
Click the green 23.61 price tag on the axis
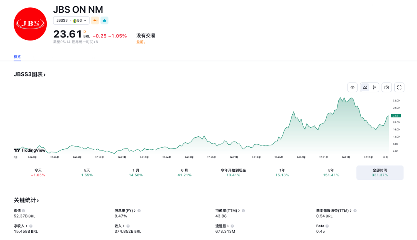coord(396,116)
